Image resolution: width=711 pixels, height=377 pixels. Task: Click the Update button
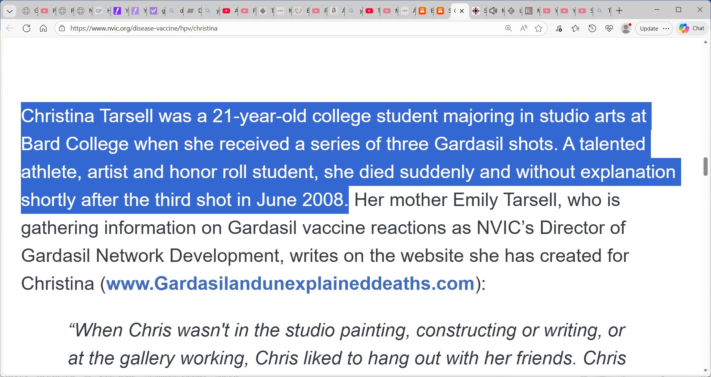coord(649,28)
